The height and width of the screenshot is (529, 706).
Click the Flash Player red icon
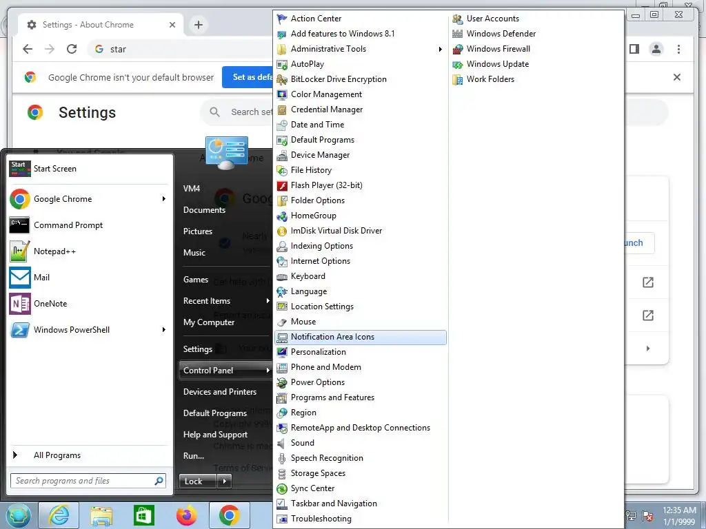coord(282,185)
